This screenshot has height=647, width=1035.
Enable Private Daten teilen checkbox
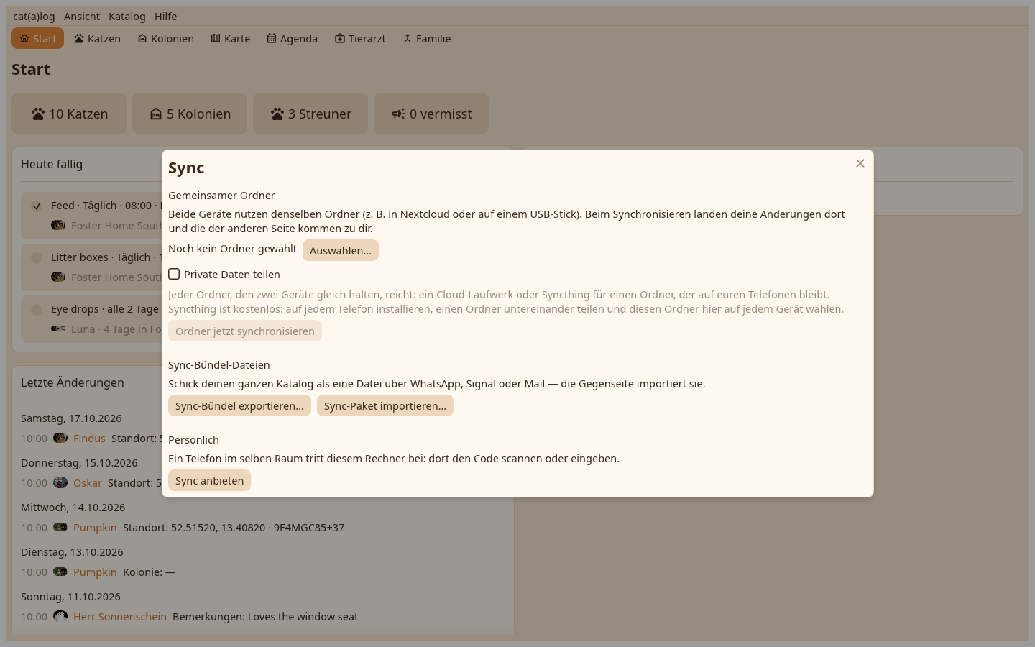(x=174, y=274)
